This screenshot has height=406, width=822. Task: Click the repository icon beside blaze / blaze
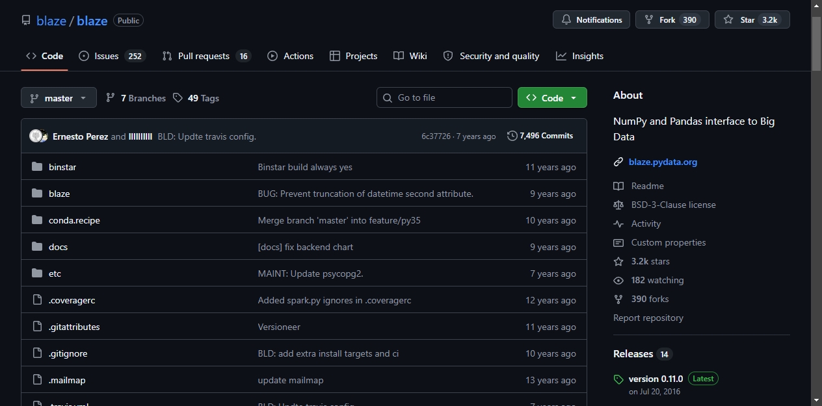[x=26, y=20]
